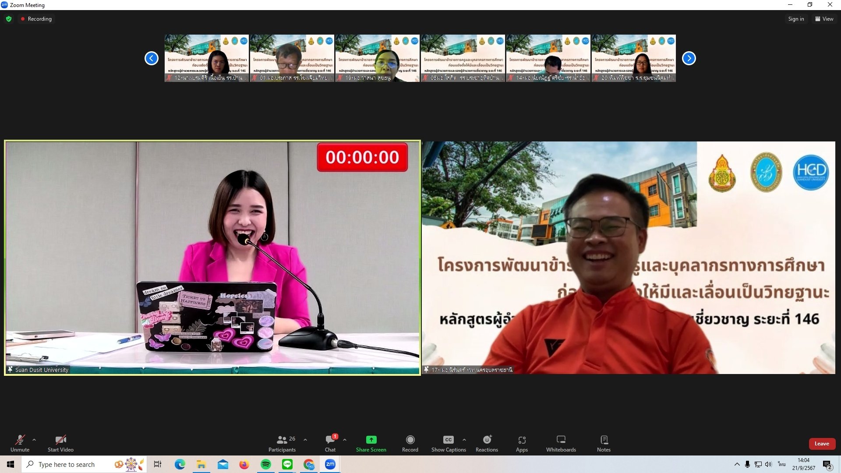Click the Share Screen icon
841x473 pixels.
pos(371,440)
